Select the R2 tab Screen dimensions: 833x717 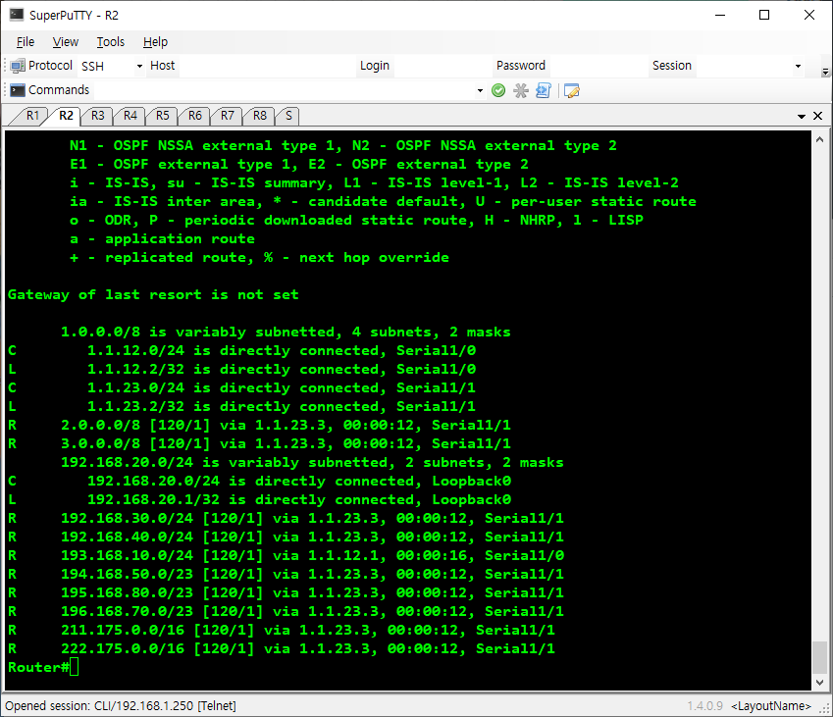pos(66,116)
